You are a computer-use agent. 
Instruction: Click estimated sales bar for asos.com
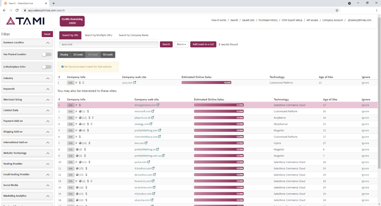pyautogui.click(x=206, y=83)
